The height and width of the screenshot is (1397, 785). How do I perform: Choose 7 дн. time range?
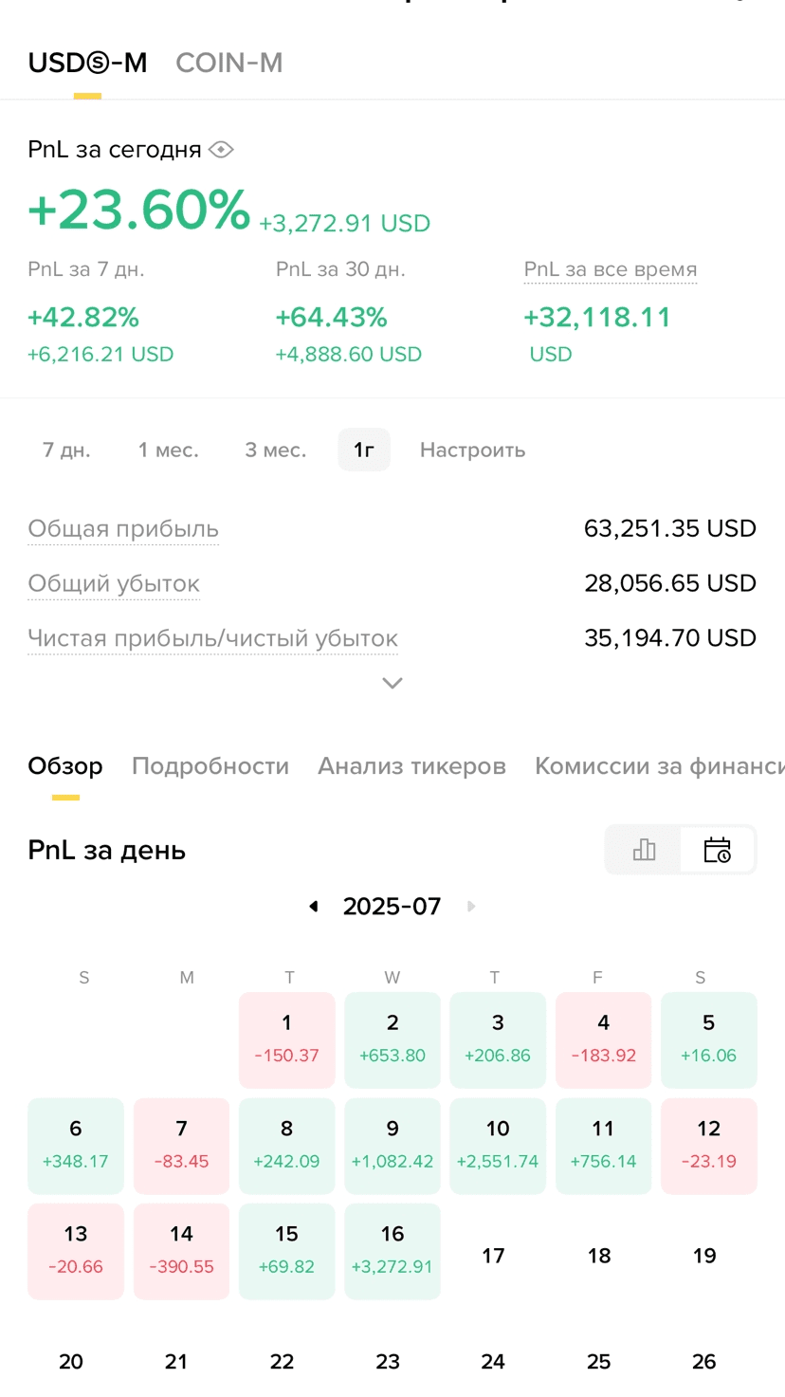pyautogui.click(x=66, y=450)
